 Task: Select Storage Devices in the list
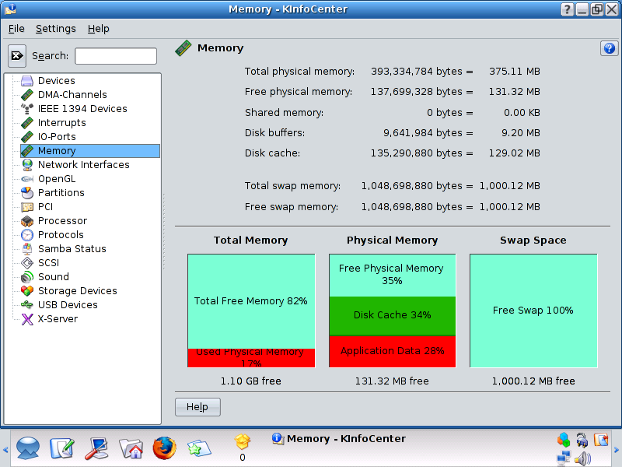point(77,290)
